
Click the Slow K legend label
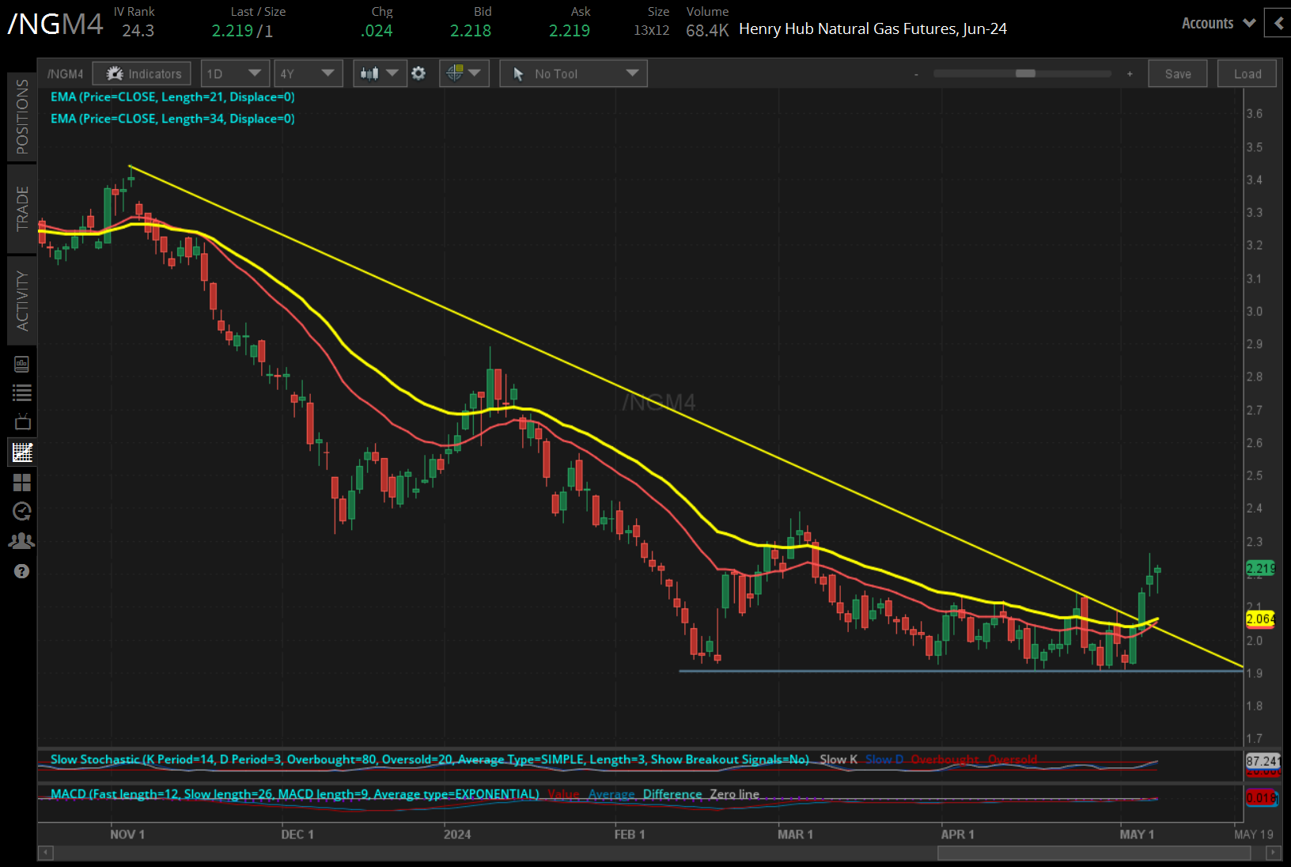coord(839,759)
